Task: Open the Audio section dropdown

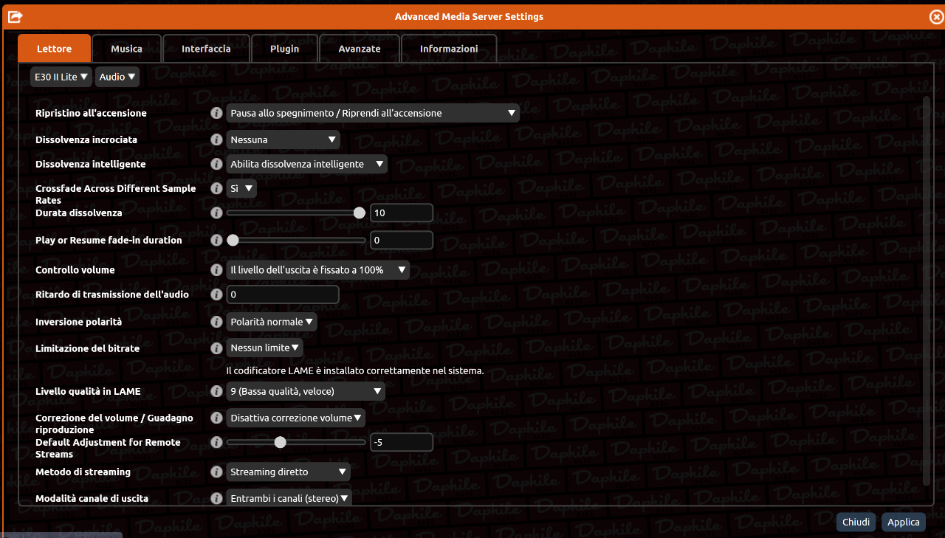Action: tap(117, 77)
